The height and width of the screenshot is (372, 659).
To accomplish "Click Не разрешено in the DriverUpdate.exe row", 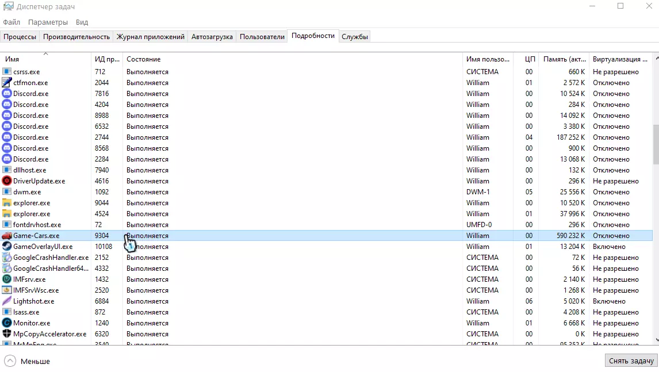I will (x=616, y=181).
